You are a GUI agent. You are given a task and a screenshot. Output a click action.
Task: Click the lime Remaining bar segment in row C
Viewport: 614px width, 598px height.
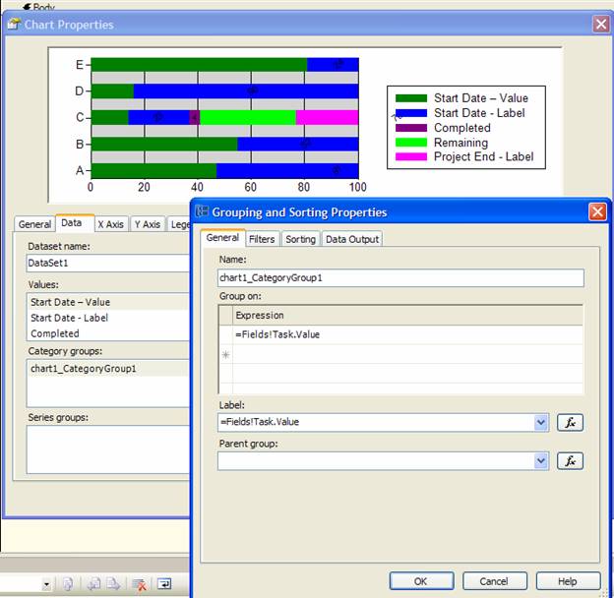click(x=248, y=117)
